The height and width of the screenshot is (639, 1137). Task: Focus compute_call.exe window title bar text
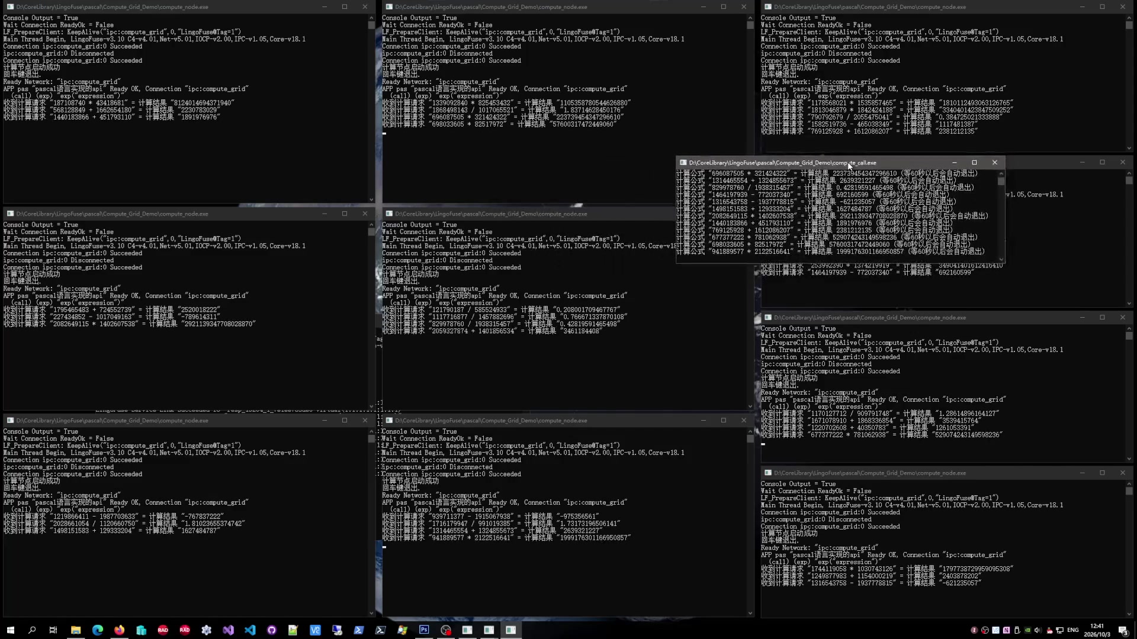782,163
